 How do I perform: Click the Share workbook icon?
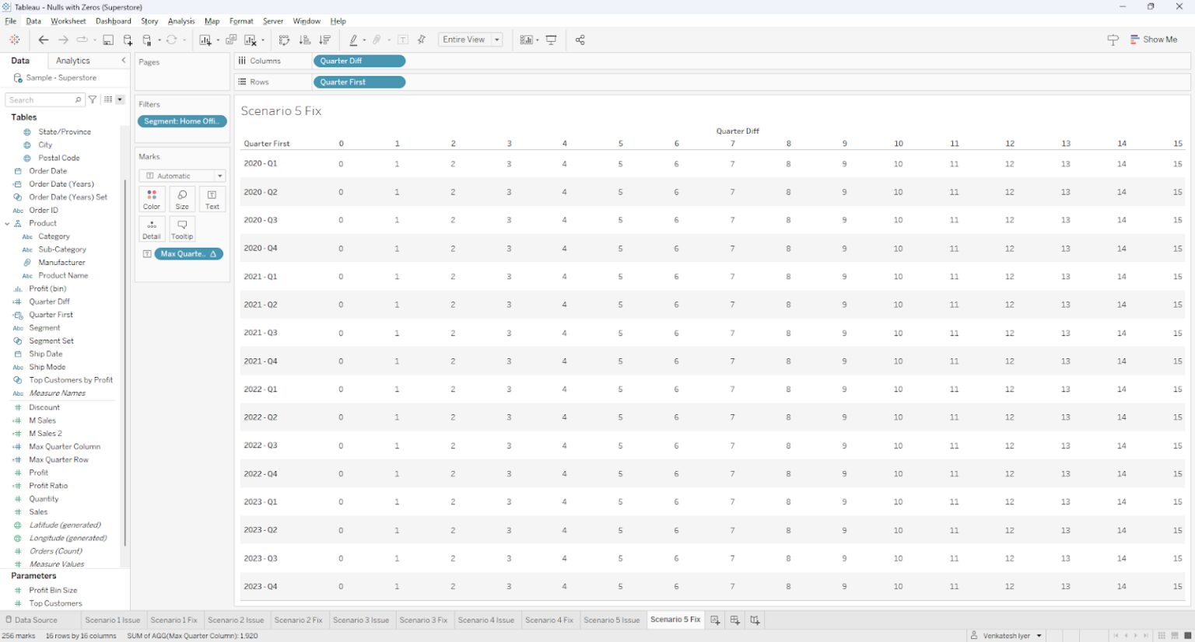(580, 40)
